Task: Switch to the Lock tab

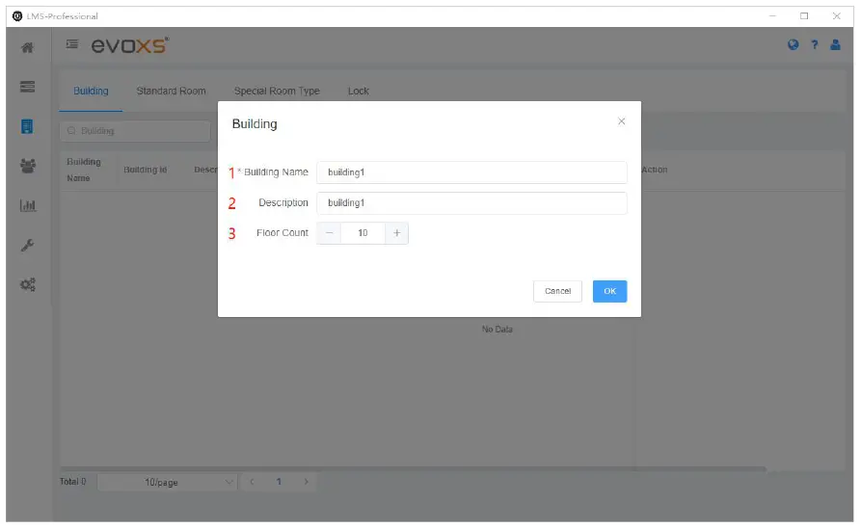Action: pyautogui.click(x=358, y=92)
